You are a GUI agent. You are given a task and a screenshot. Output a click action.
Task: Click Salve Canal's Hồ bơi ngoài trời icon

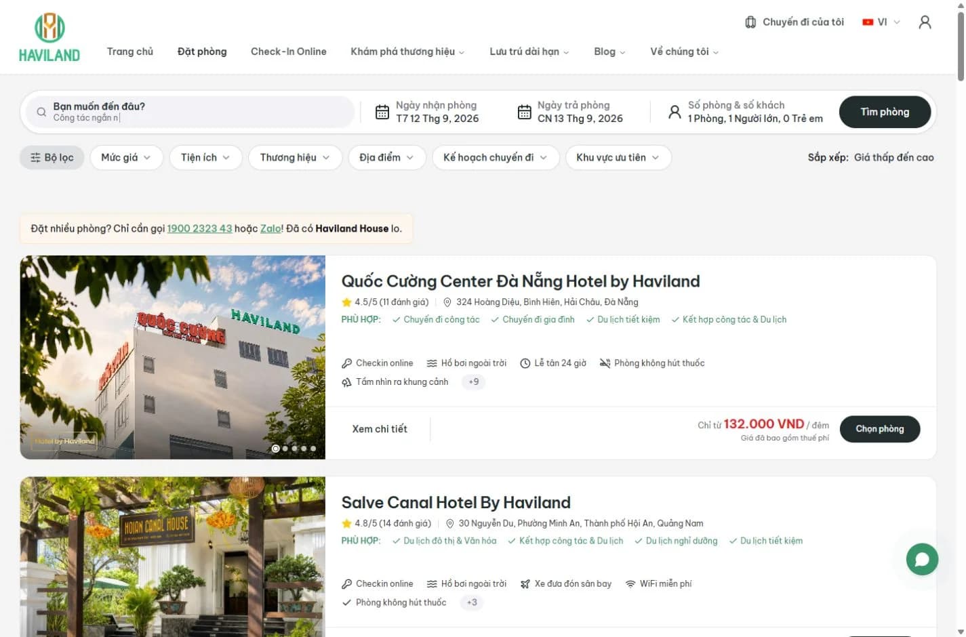point(432,583)
